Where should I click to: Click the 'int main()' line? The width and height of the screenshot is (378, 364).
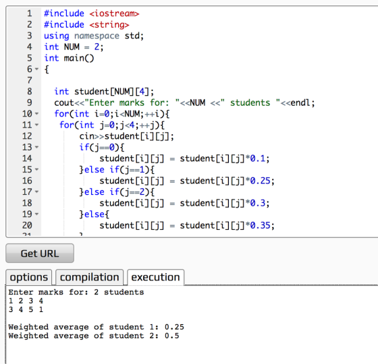[x=69, y=58]
